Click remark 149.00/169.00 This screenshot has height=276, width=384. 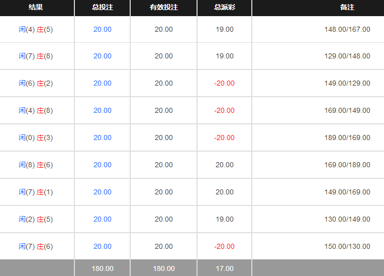(x=347, y=192)
